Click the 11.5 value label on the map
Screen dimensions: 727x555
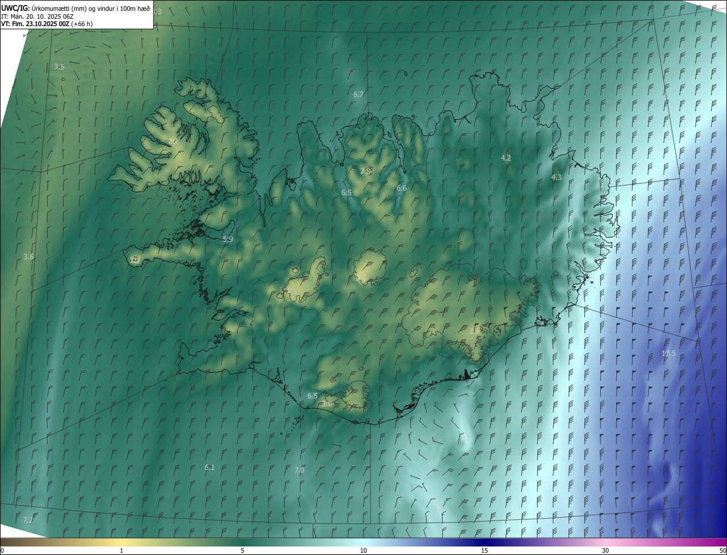coord(669,354)
